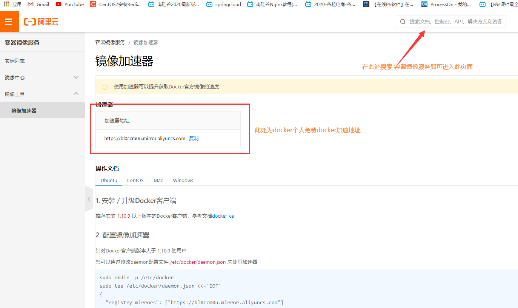Open the B站课件 bookmark
The image size is (518, 308).
point(498,4)
